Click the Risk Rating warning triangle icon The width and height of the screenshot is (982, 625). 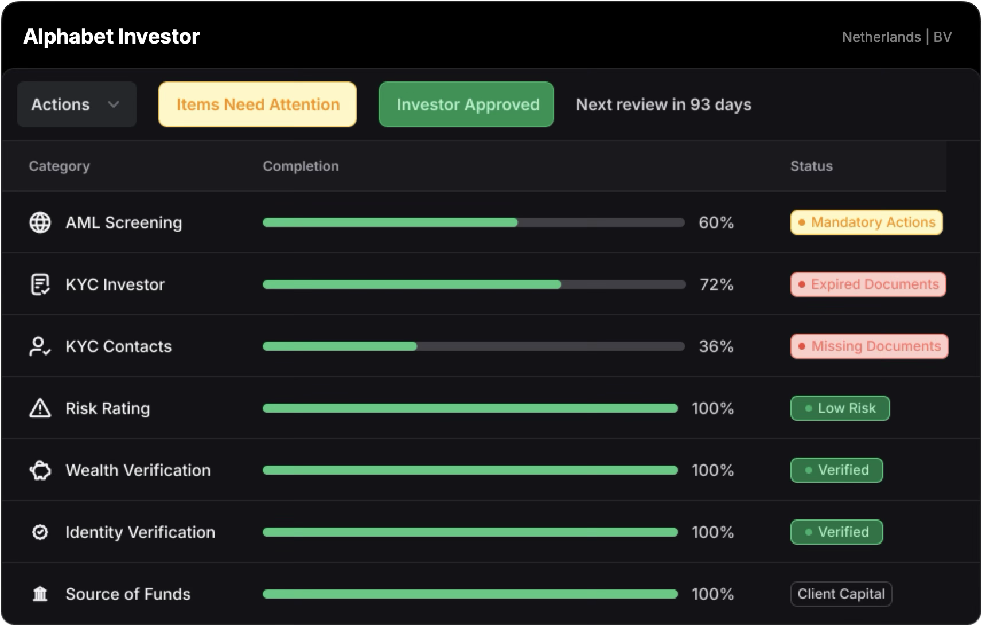[x=40, y=408]
